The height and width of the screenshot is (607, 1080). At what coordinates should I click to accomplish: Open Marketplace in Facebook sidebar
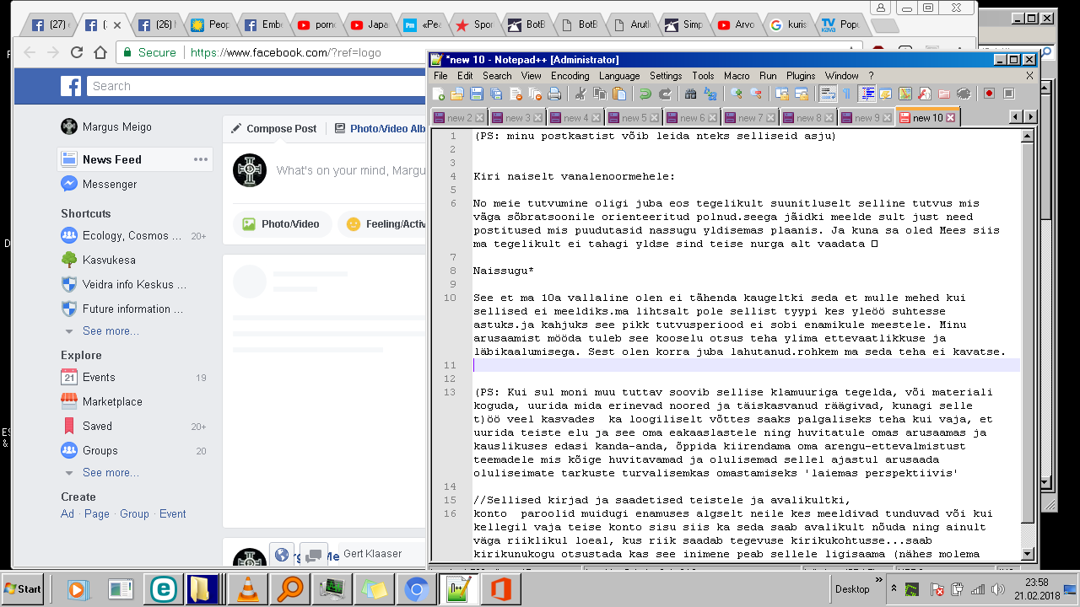(x=112, y=402)
